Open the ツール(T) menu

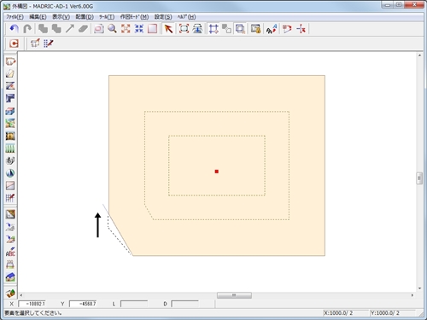(x=107, y=17)
